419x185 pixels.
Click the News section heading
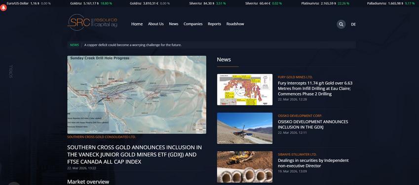point(224,60)
